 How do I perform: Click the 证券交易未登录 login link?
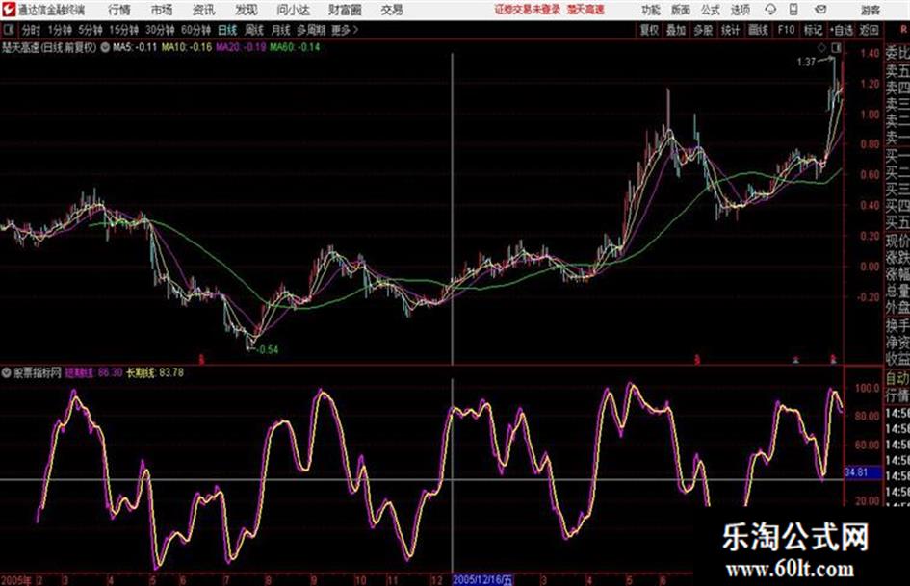[528, 10]
